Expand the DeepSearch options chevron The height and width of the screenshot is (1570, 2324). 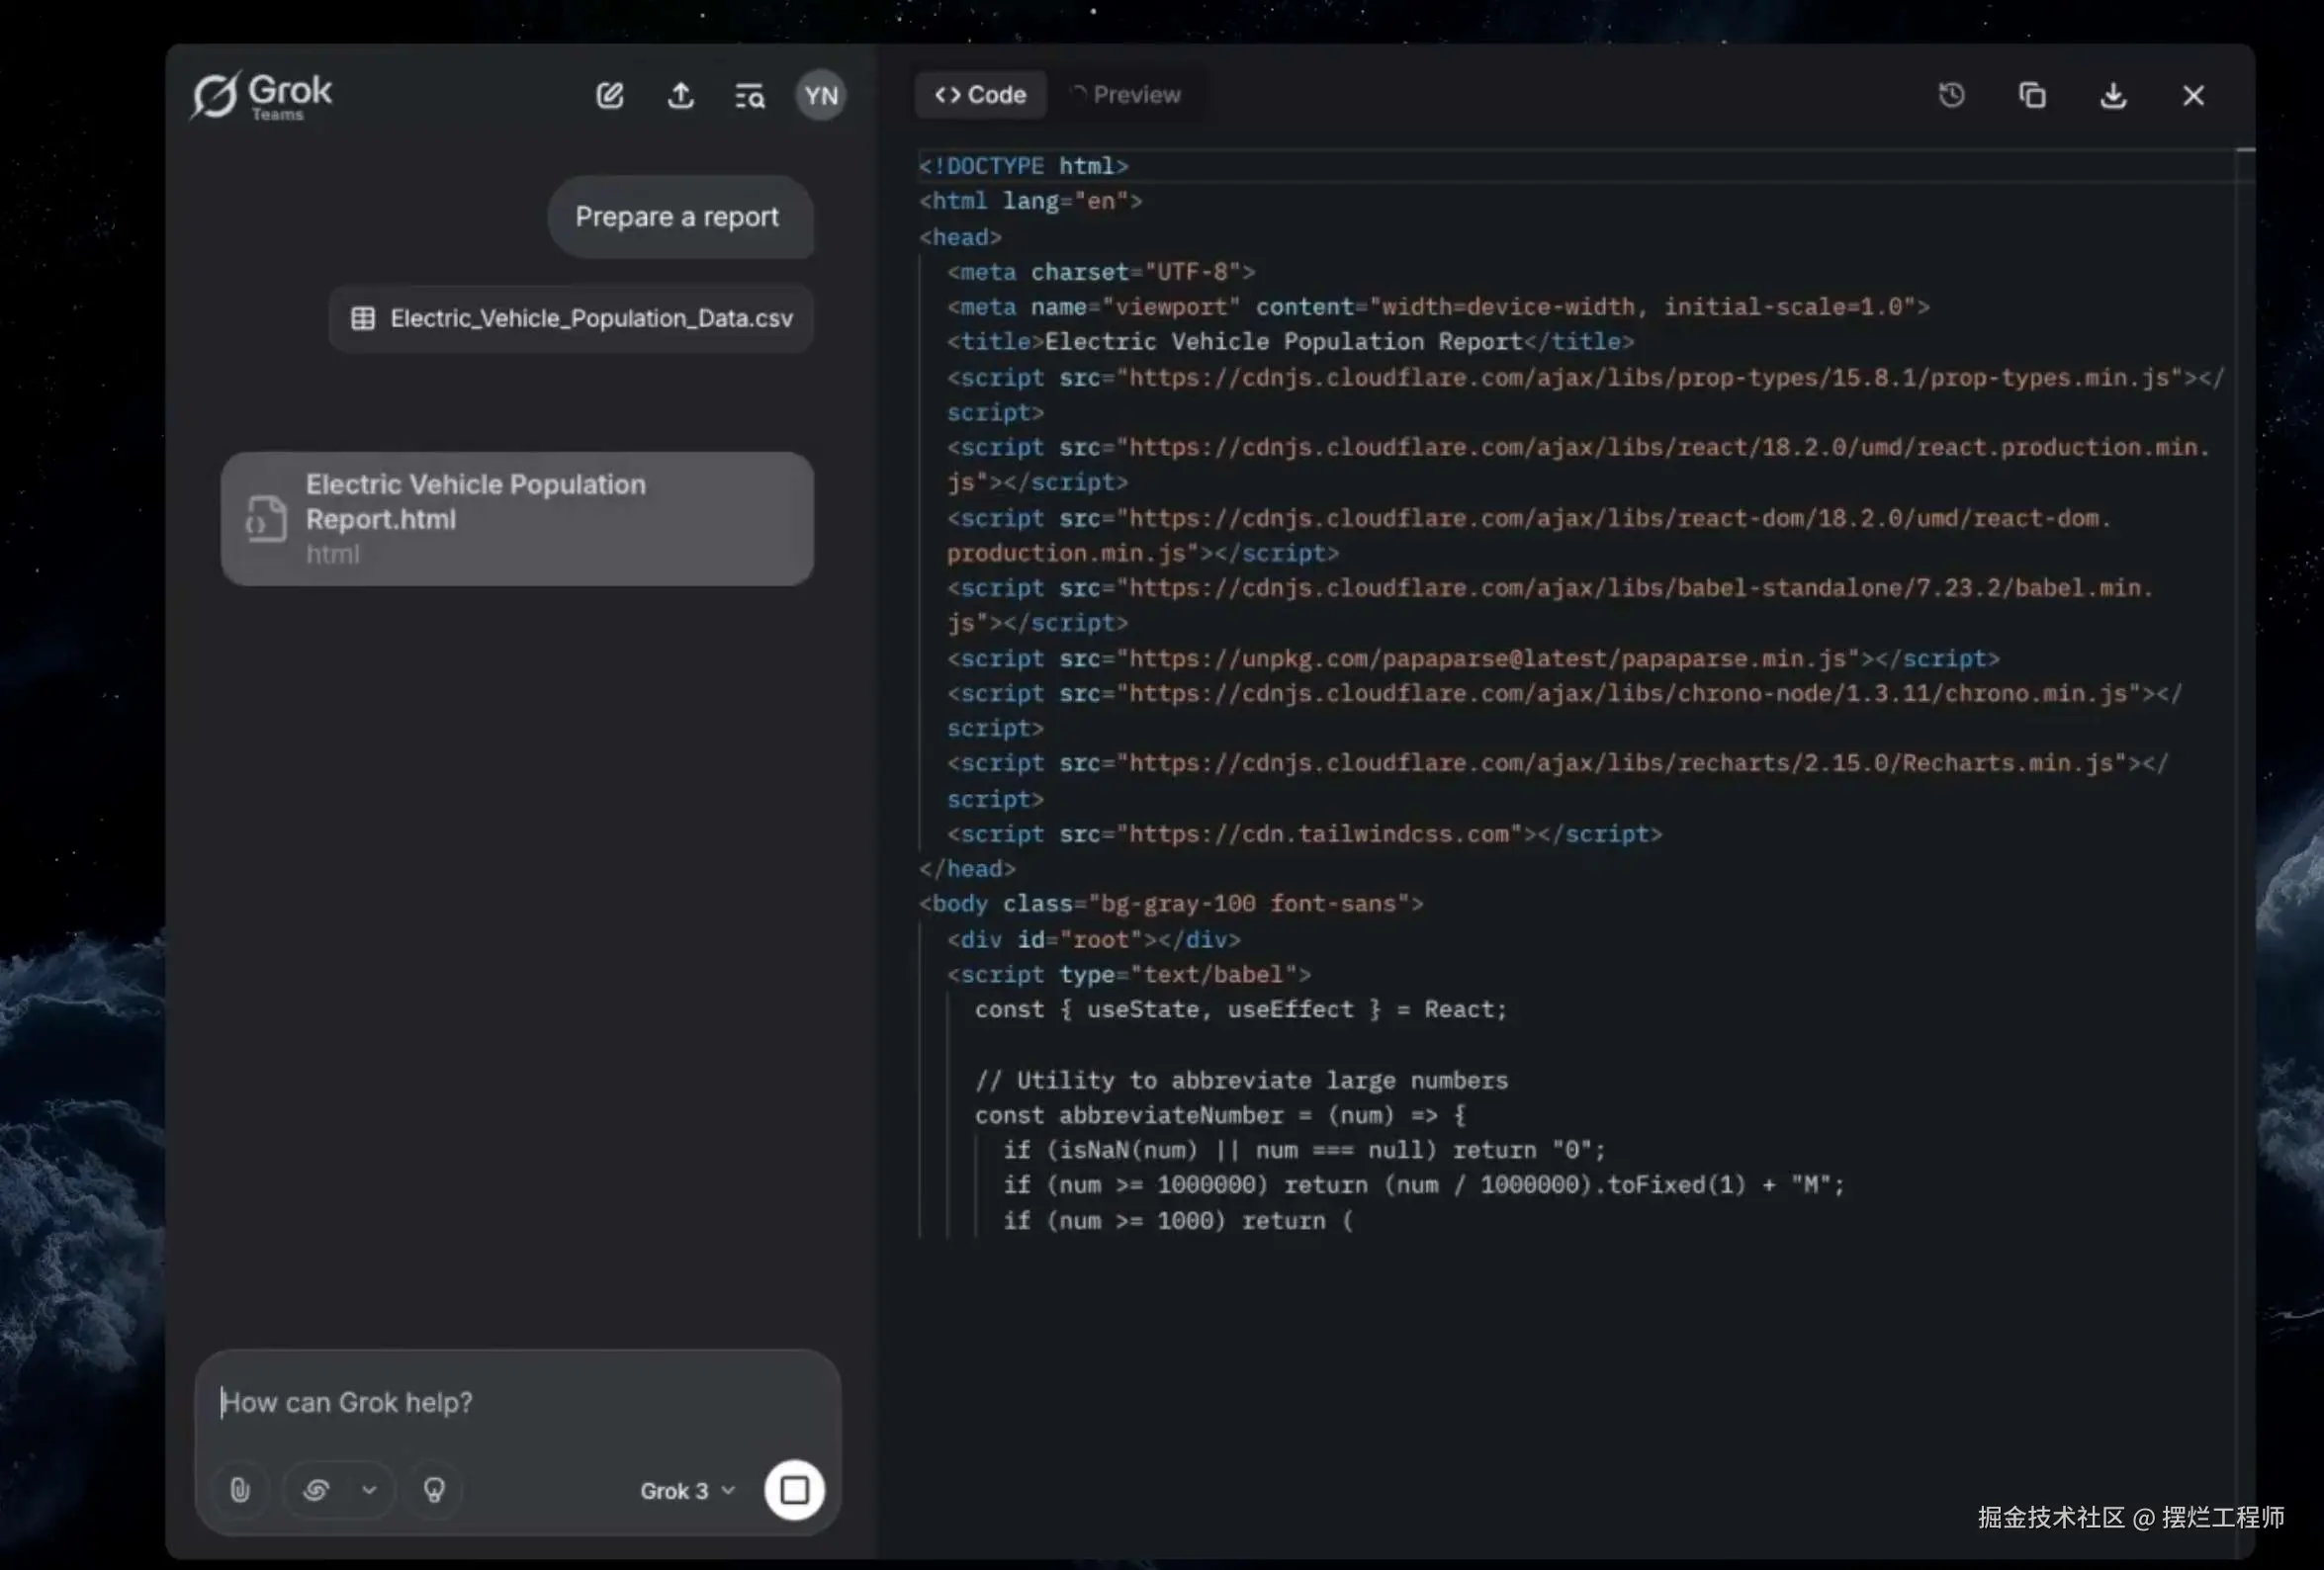click(x=369, y=1490)
